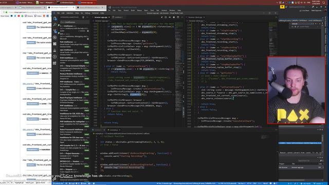Click the gear icon for C++ Intellisense extension
The height and width of the screenshot is (185, 329).
(x=88, y=31)
